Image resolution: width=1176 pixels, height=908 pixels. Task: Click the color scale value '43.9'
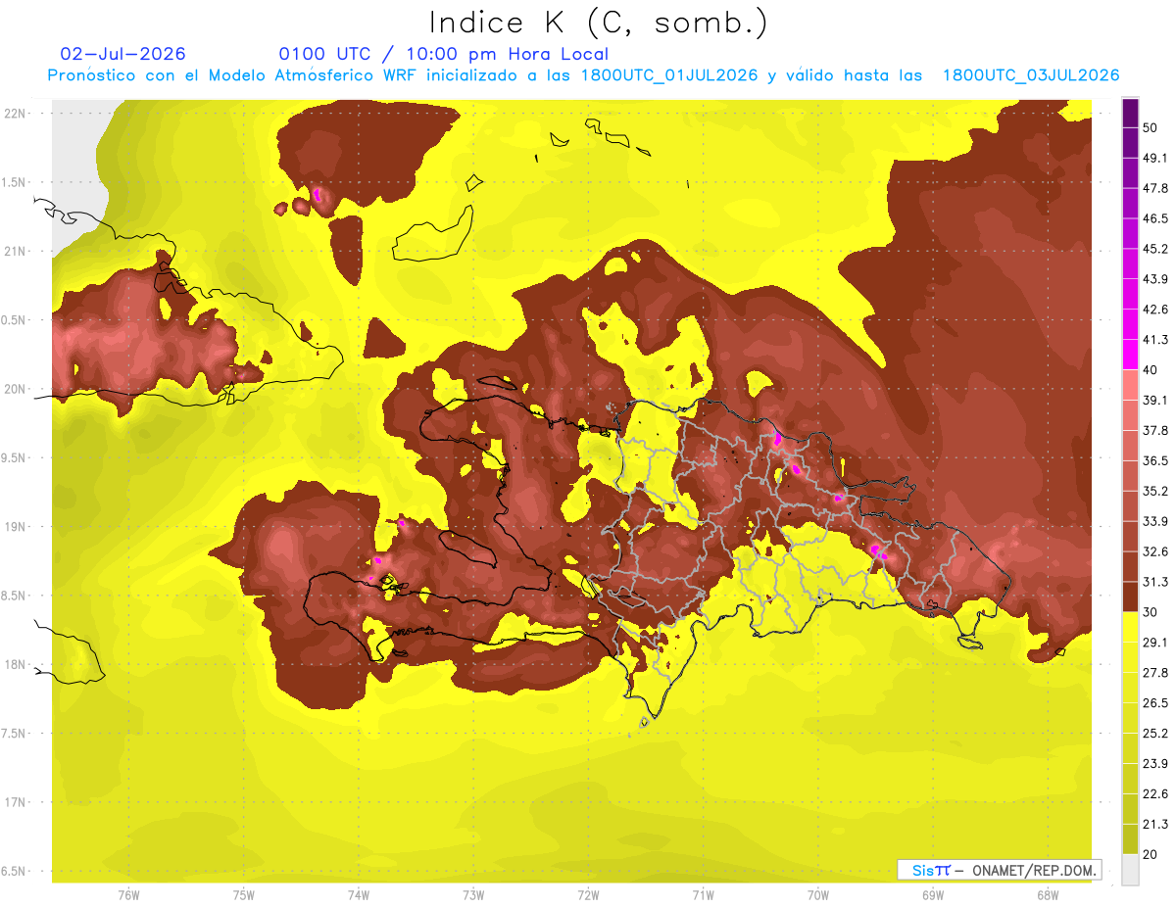(1155, 279)
